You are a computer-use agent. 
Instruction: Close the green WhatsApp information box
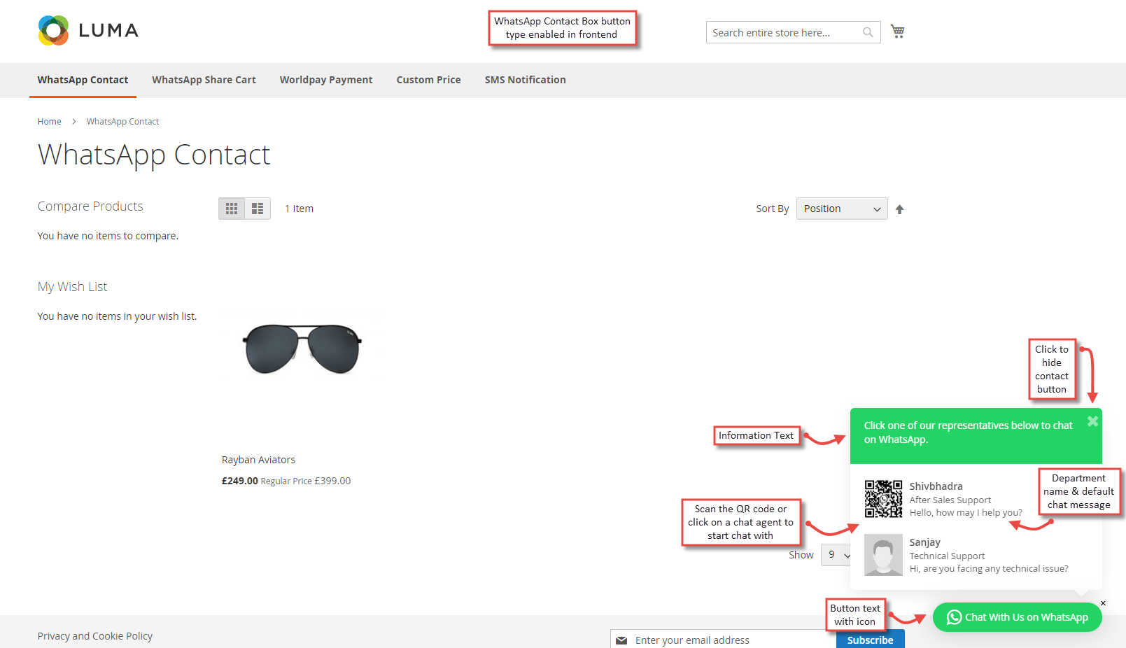1092,421
